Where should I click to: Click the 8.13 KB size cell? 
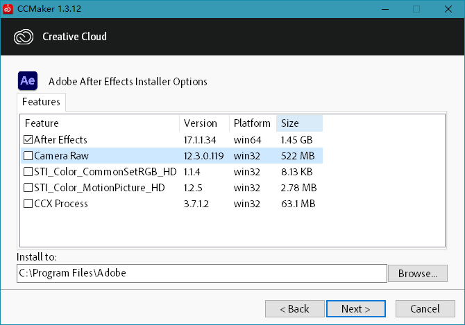(x=297, y=172)
